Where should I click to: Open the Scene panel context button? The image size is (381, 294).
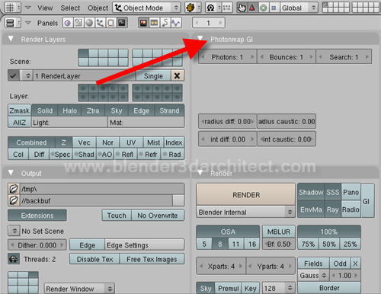(122, 23)
